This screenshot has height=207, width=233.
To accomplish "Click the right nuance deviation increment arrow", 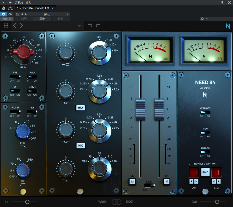I will pyautogui.click(x=218, y=181).
